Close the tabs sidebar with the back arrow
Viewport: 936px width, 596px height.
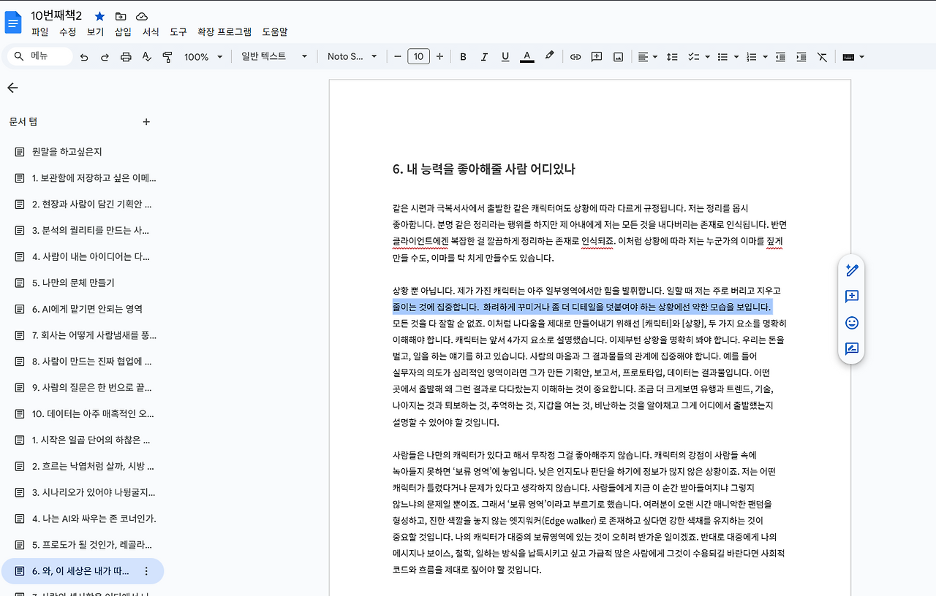12,88
